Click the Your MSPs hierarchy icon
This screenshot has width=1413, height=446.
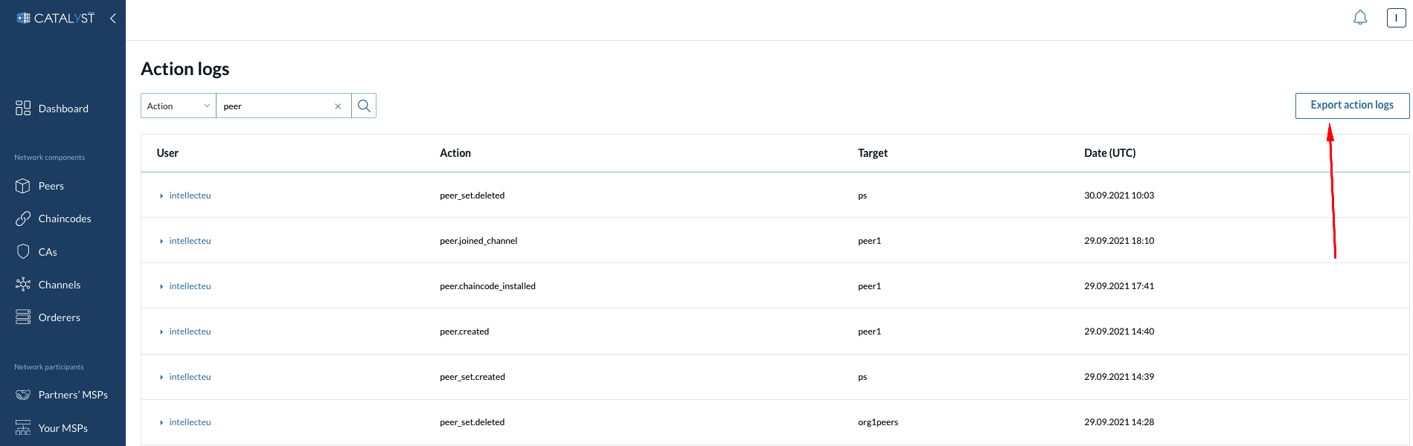(23, 428)
